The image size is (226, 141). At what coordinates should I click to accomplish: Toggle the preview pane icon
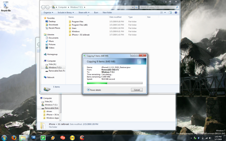(x=170, y=13)
